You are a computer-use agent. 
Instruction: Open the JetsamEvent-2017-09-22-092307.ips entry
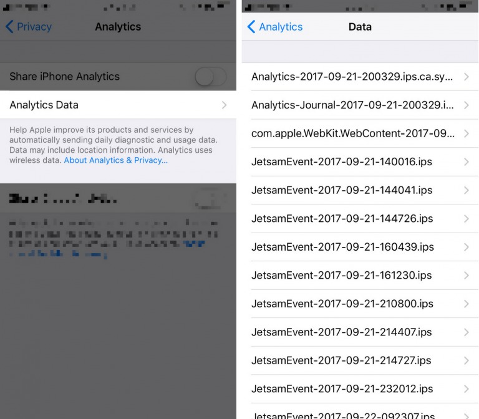tap(343, 415)
